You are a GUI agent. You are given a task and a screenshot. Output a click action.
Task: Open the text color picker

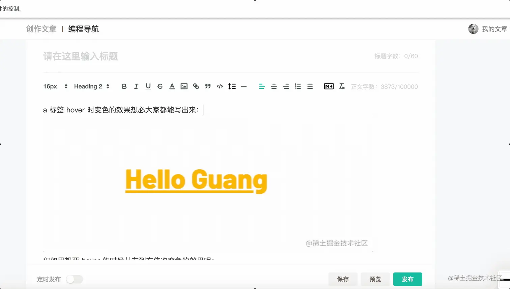coord(172,86)
